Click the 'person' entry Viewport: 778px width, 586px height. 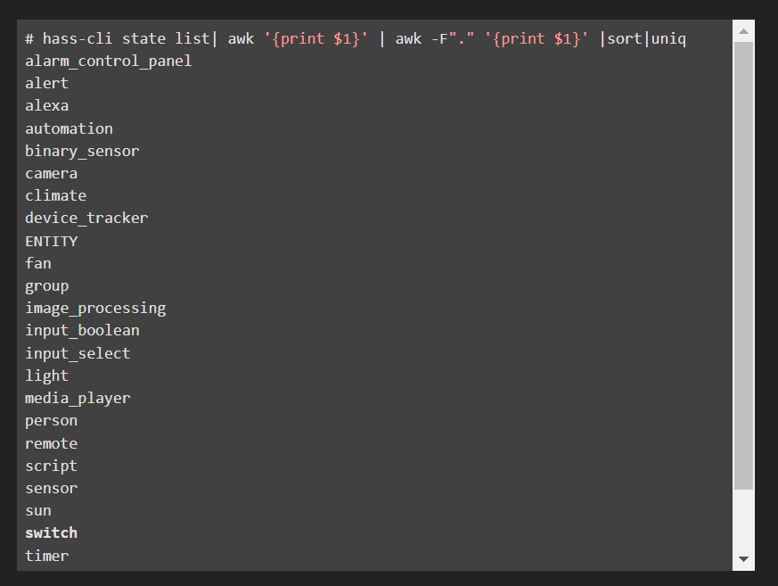coord(51,420)
